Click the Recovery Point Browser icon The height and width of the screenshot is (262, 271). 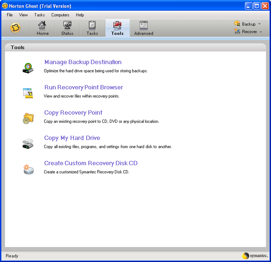point(28,93)
